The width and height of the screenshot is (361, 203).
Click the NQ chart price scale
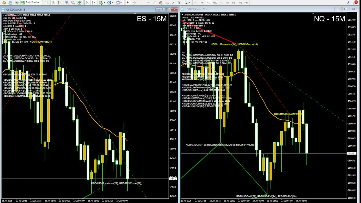[x=352, y=106]
